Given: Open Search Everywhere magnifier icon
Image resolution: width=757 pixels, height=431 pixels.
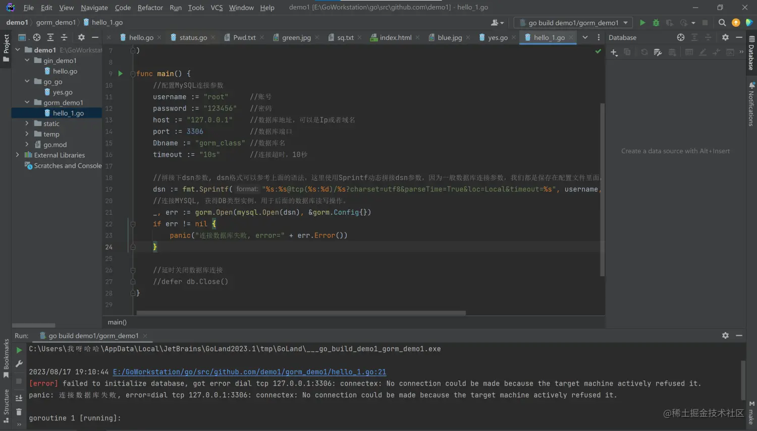Looking at the screenshot, I should click(x=722, y=23).
